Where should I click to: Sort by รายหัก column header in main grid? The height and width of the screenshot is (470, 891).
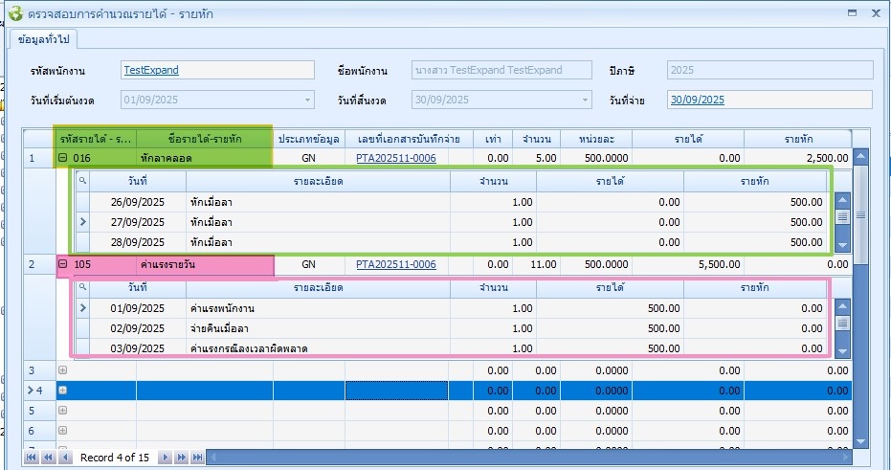click(x=797, y=139)
